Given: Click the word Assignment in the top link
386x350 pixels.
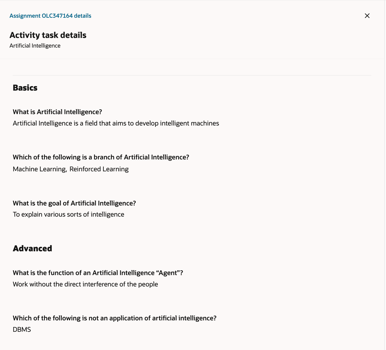Looking at the screenshot, I should (25, 16).
